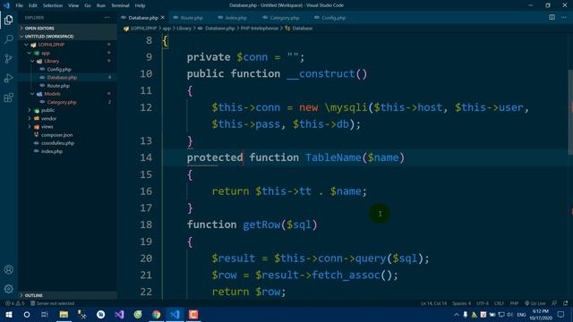Expand the vendor folder
This screenshot has width=573, height=322.
tap(30, 118)
